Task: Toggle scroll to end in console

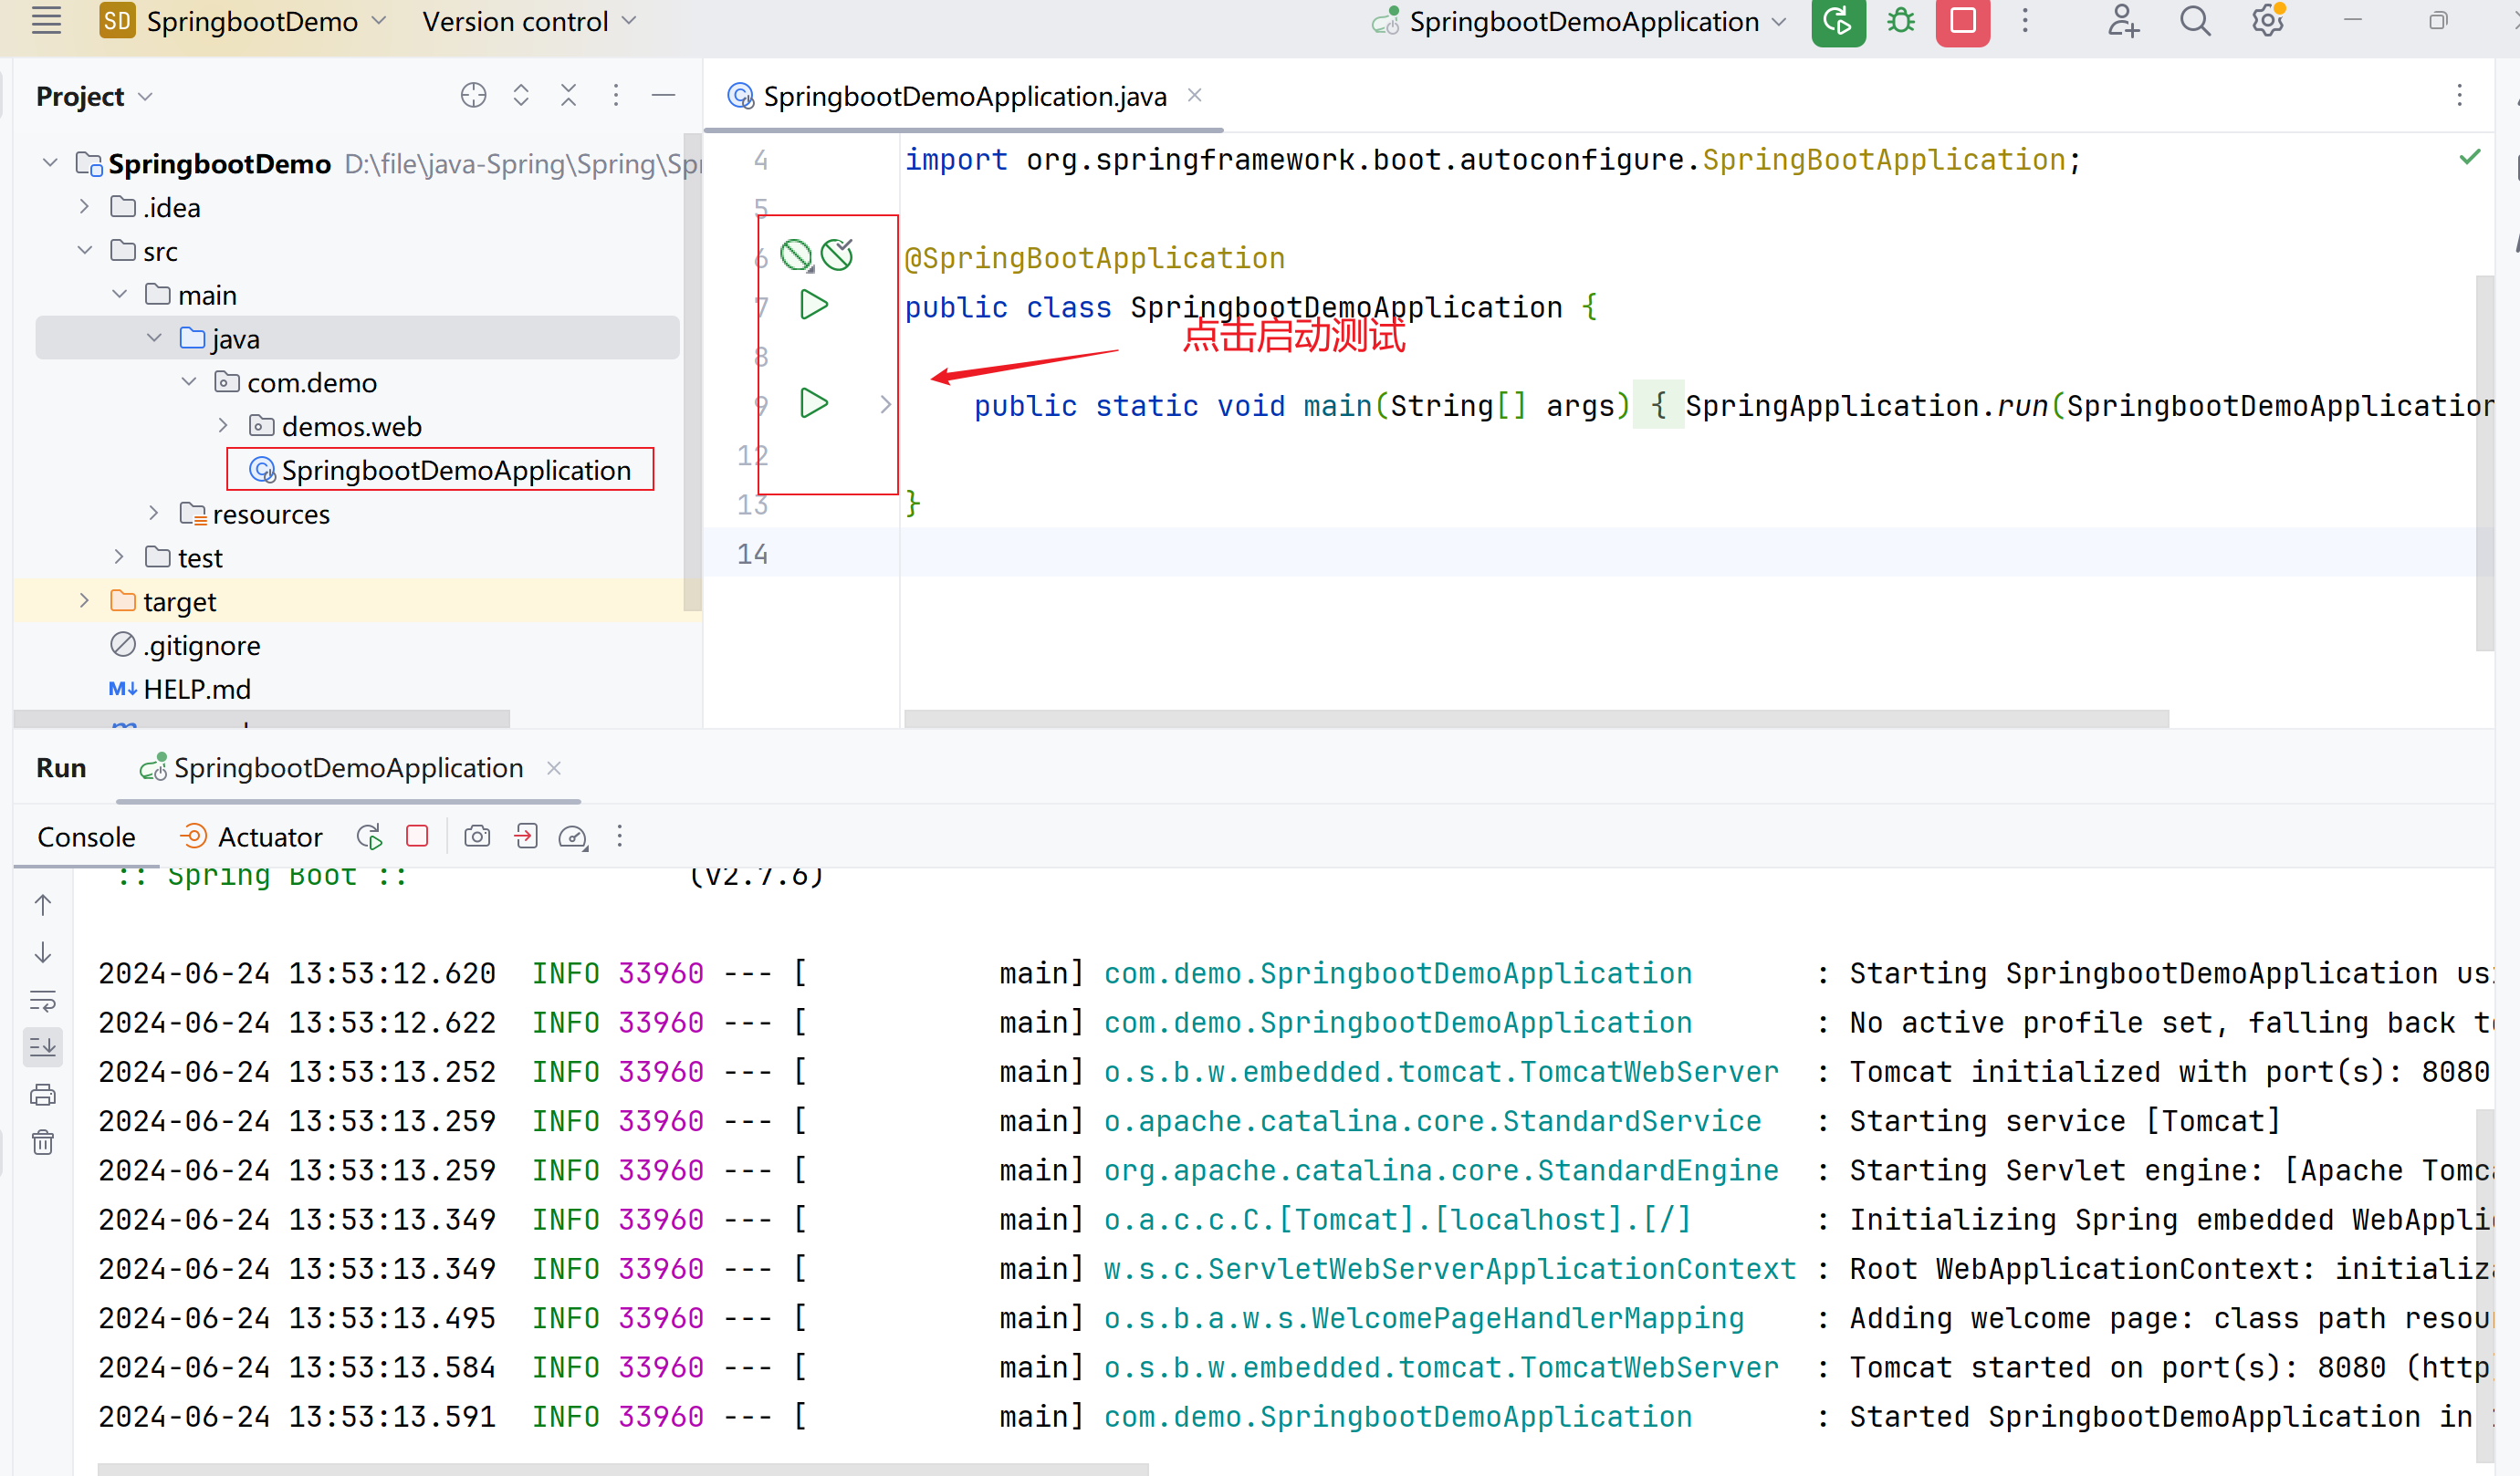Action: [x=43, y=1047]
